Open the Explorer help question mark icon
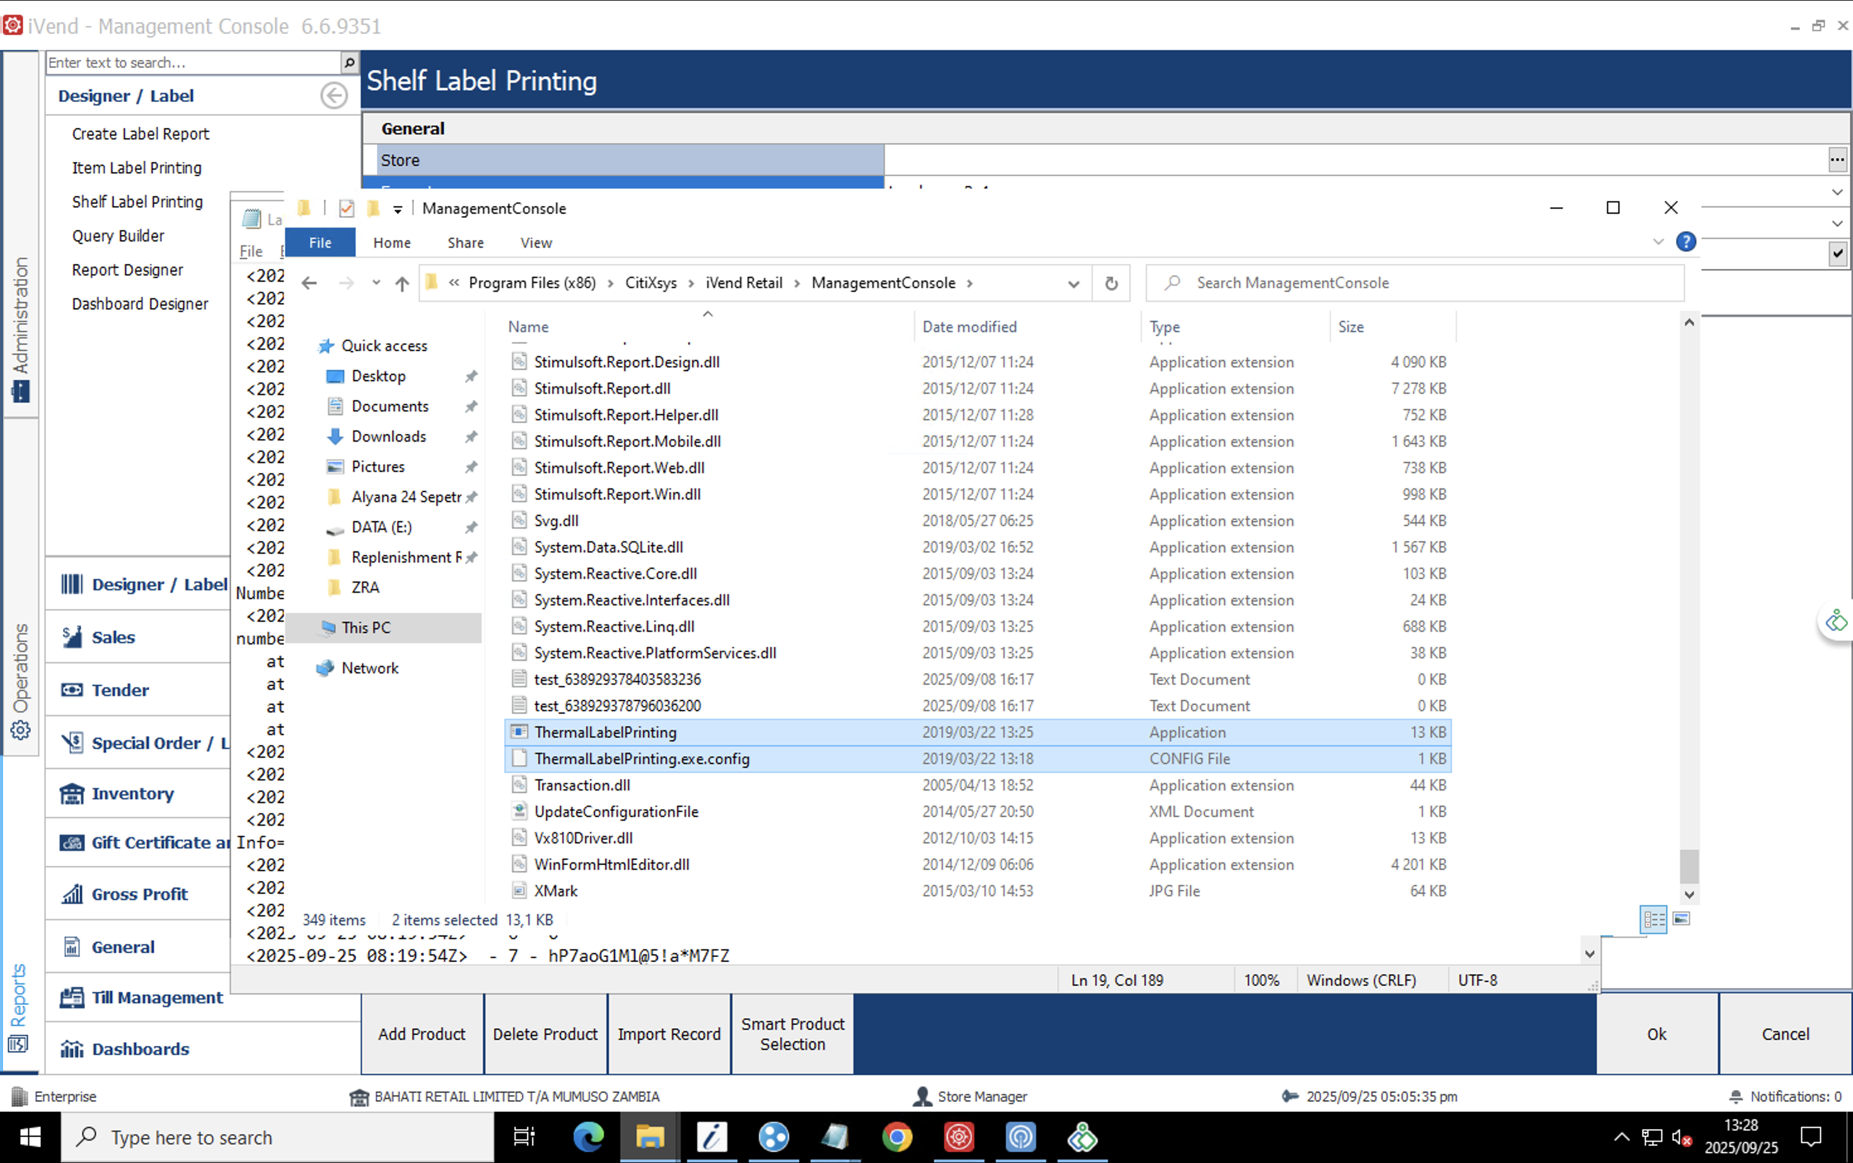The height and width of the screenshot is (1163, 1853). click(1685, 243)
